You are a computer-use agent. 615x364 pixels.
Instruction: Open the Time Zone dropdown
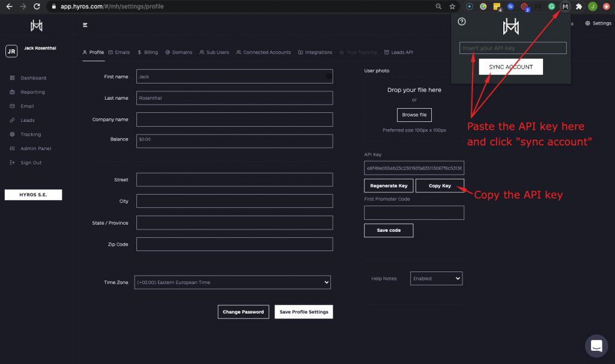[x=232, y=282]
